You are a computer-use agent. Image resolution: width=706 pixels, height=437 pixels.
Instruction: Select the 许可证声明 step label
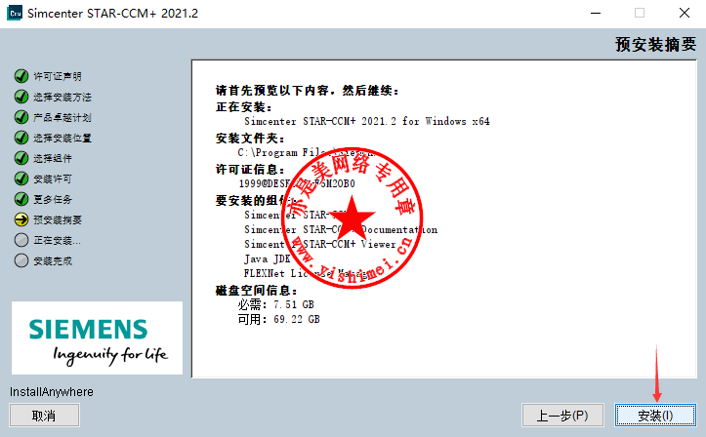click(58, 76)
